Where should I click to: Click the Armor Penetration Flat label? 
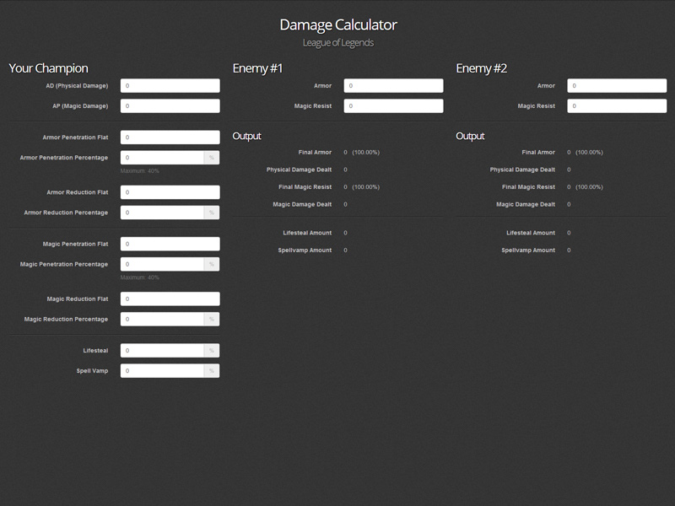click(75, 137)
